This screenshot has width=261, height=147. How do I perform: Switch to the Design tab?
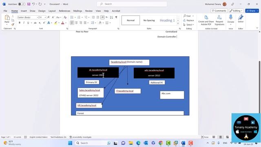pos(42,11)
